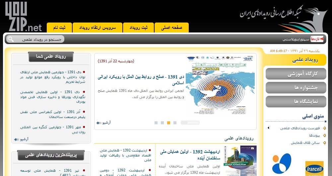Select the leftmost slide indicator square
The height and width of the screenshot is (176, 332).
(x=156, y=123)
